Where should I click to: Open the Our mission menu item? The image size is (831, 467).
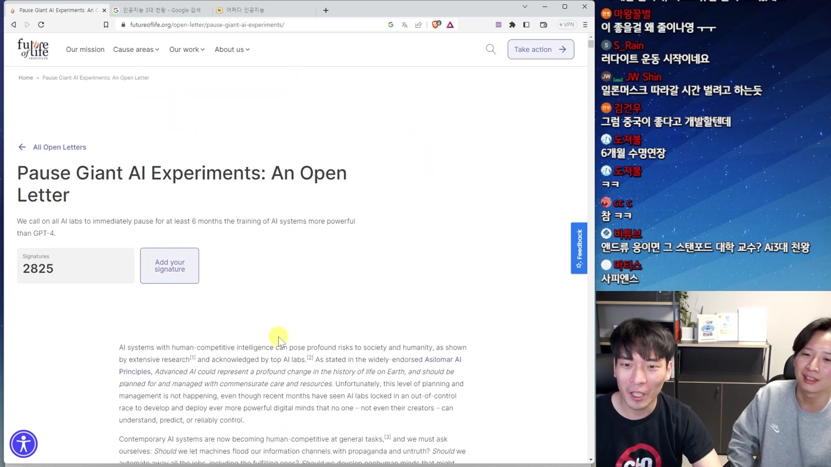(85, 49)
